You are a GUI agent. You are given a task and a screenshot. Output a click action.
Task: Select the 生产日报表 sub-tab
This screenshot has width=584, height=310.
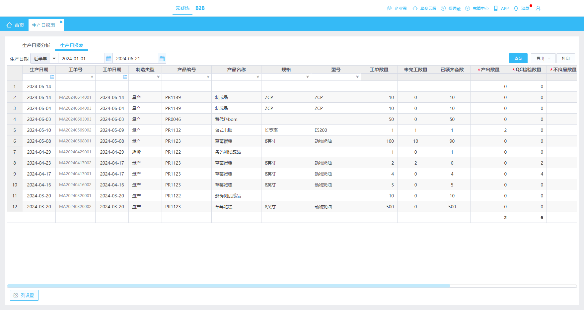click(72, 45)
